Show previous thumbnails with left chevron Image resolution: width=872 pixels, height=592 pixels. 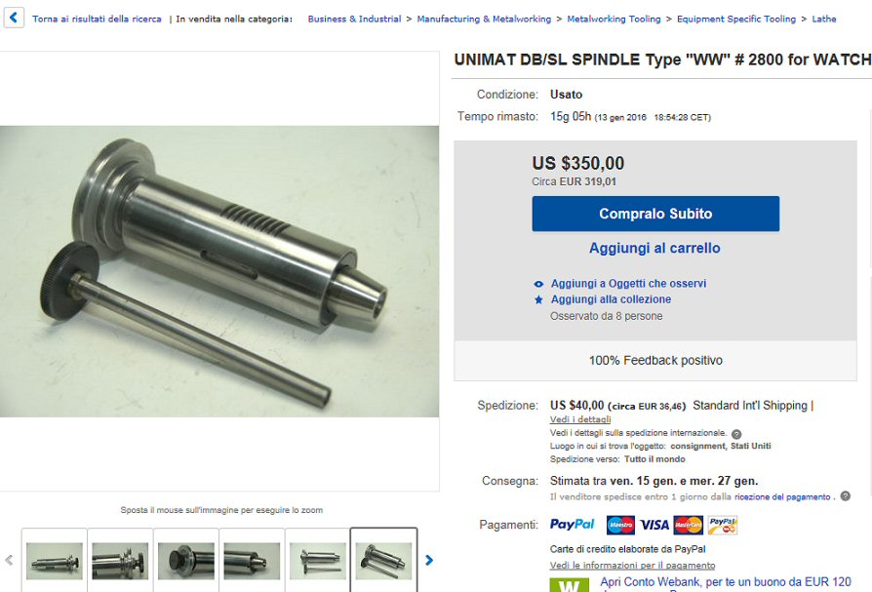[9, 561]
